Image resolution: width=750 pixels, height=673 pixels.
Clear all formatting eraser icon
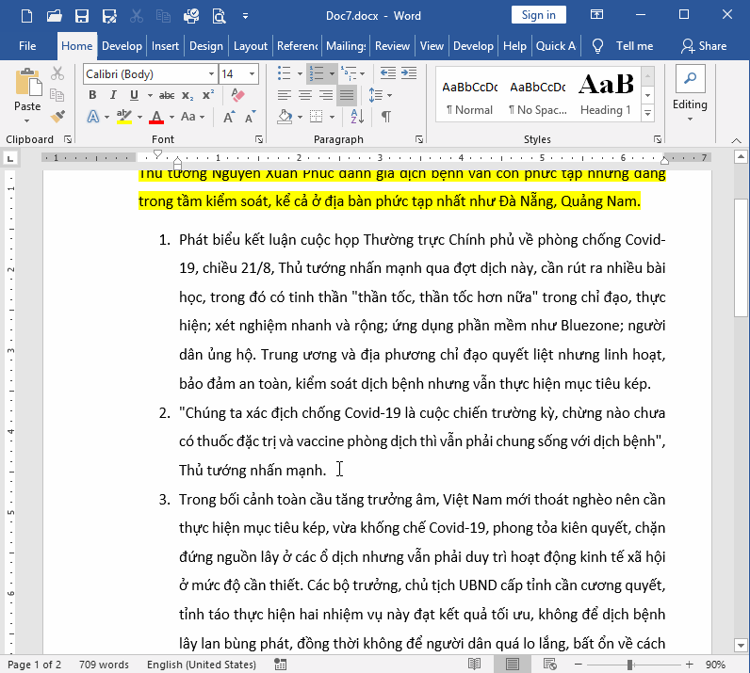(237, 95)
